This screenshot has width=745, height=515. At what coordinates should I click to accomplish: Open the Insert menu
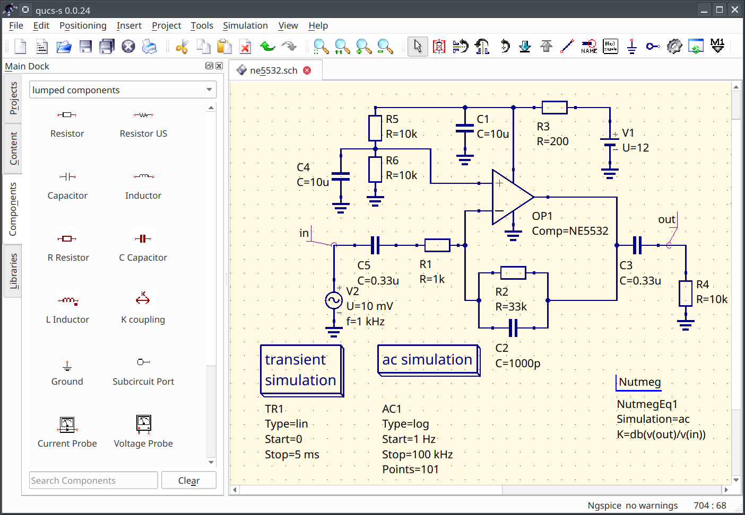coord(129,25)
